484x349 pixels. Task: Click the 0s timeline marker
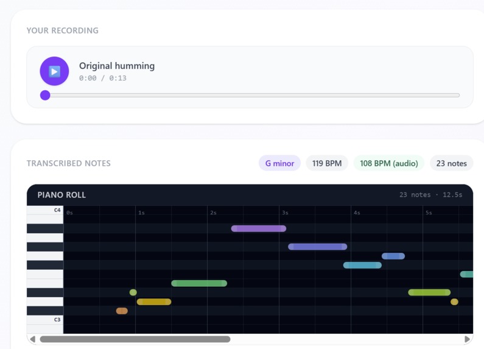pos(70,213)
